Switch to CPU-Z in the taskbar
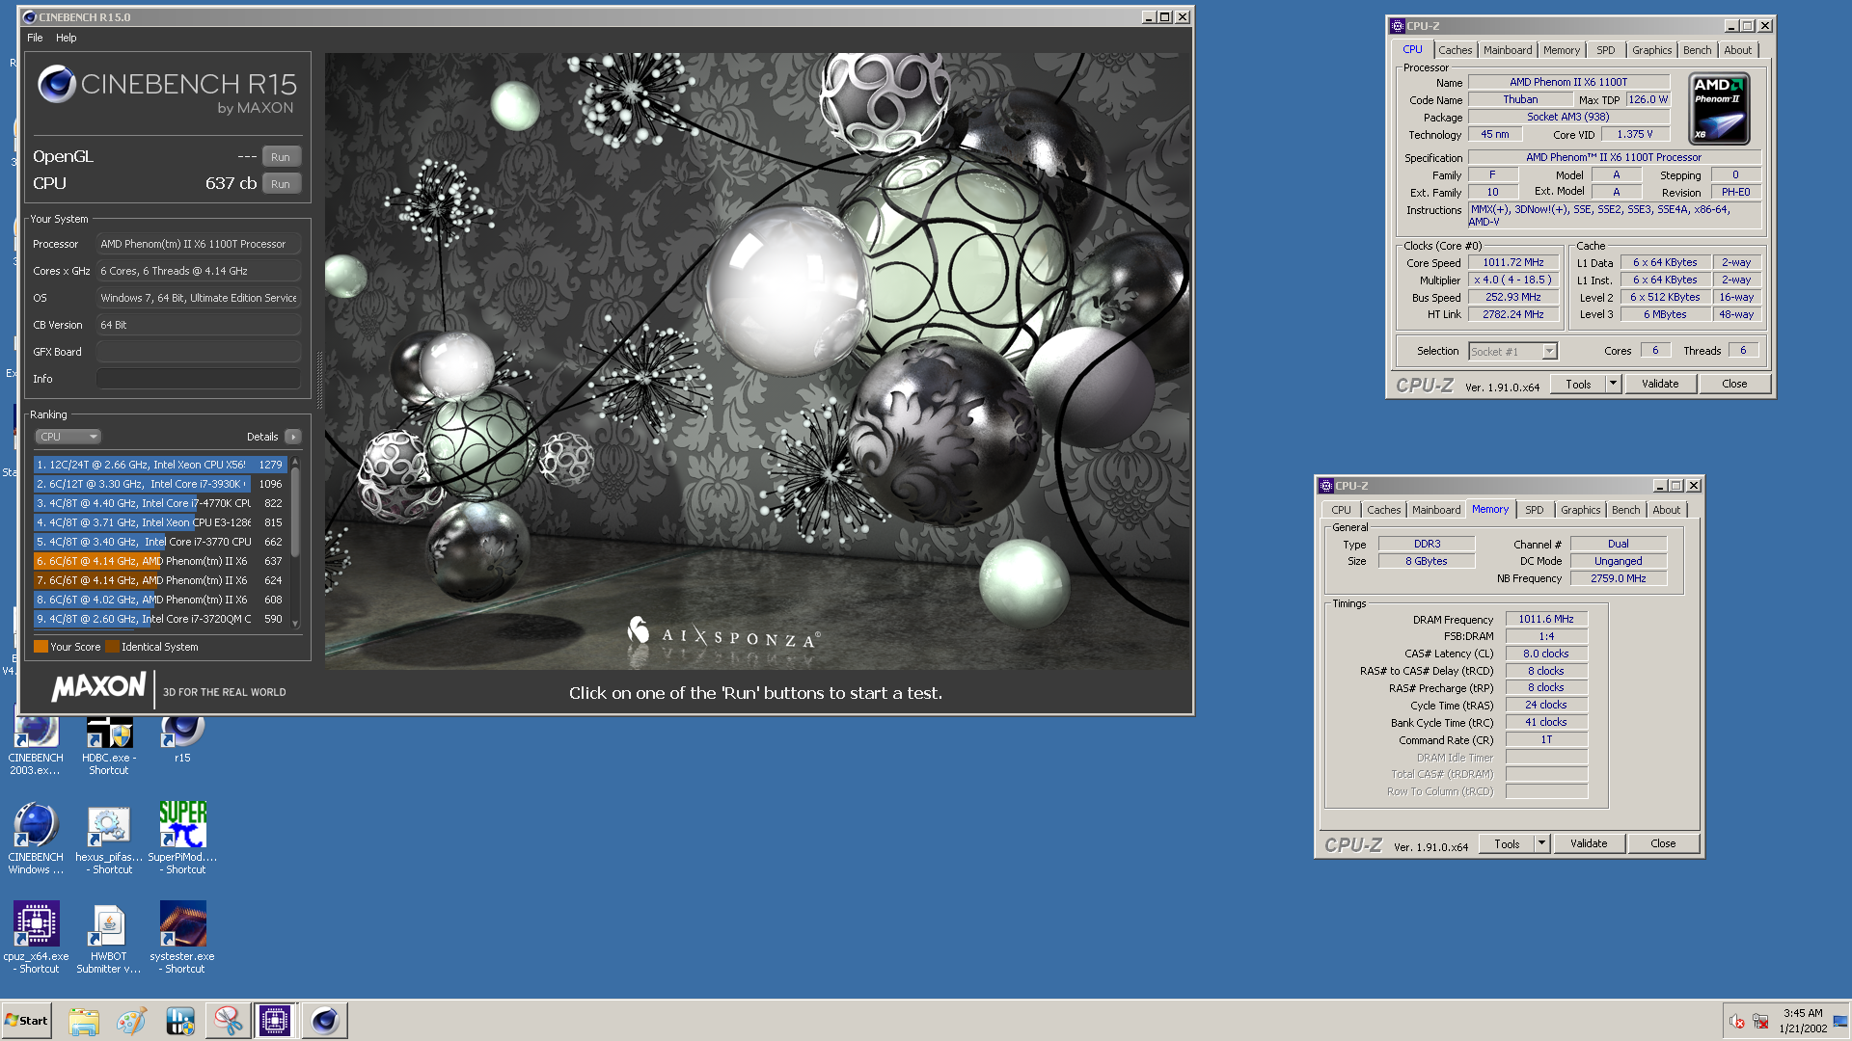1852x1041 pixels. point(275,1021)
